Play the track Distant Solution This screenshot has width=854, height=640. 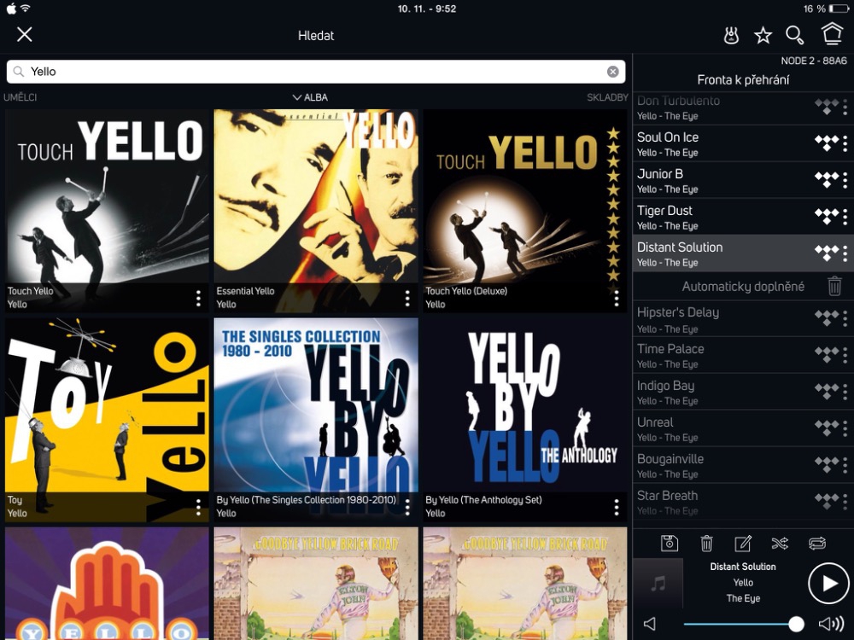(828, 584)
